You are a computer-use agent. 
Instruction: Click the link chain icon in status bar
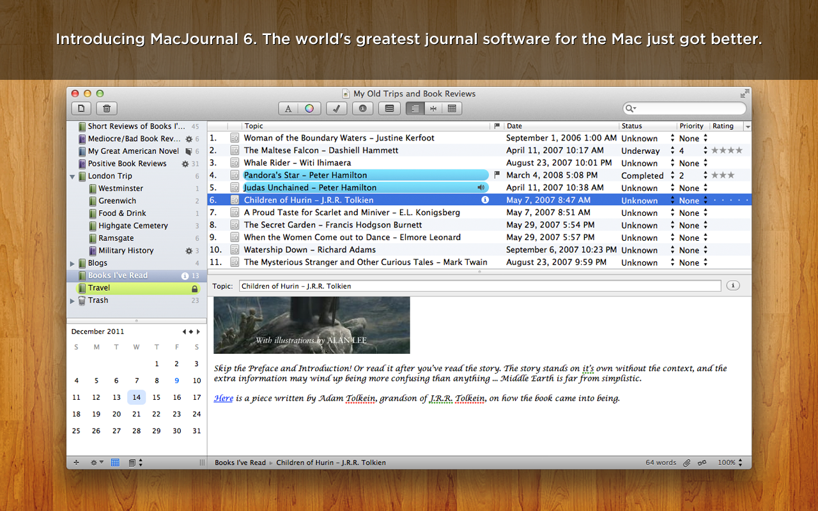(x=702, y=462)
